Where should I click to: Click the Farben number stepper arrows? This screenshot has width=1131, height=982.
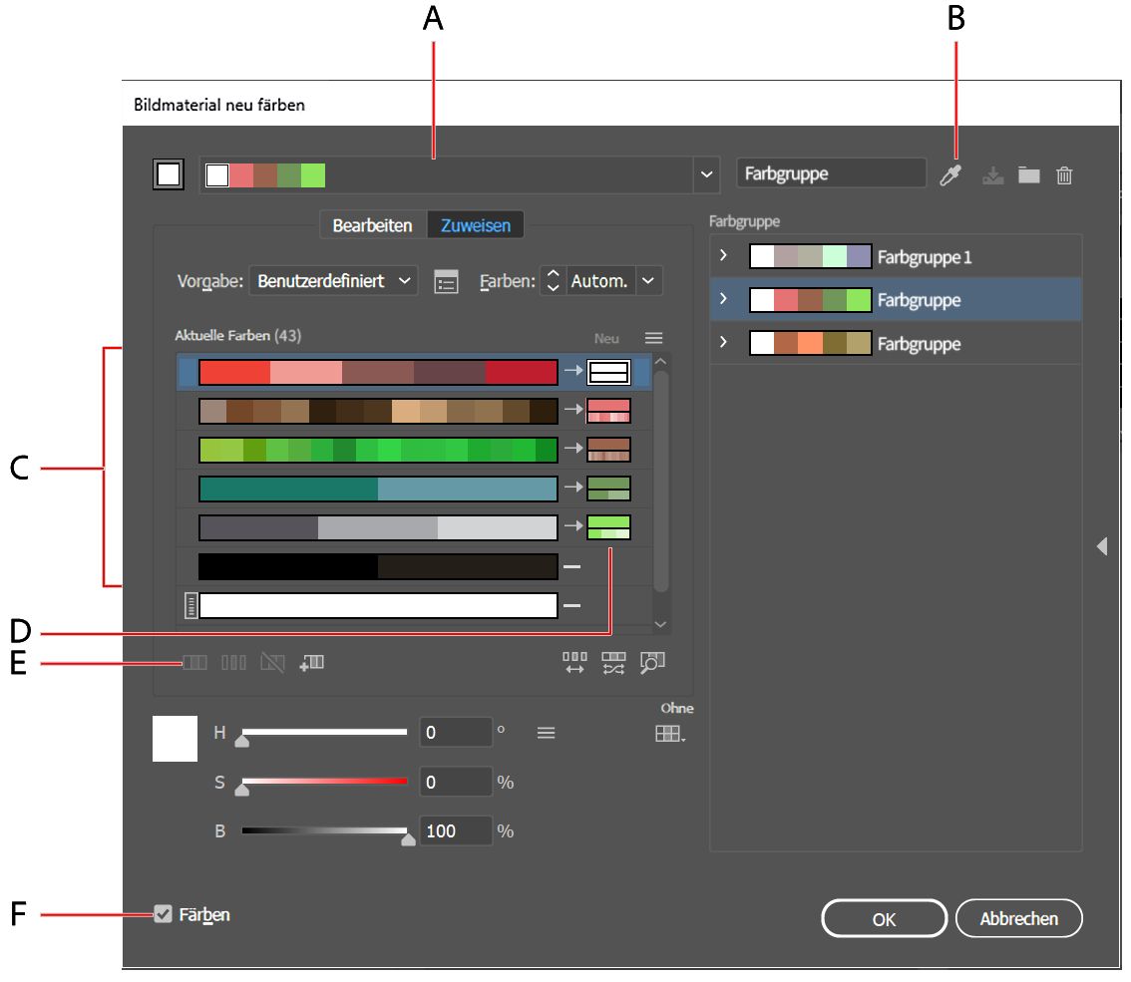point(554,281)
